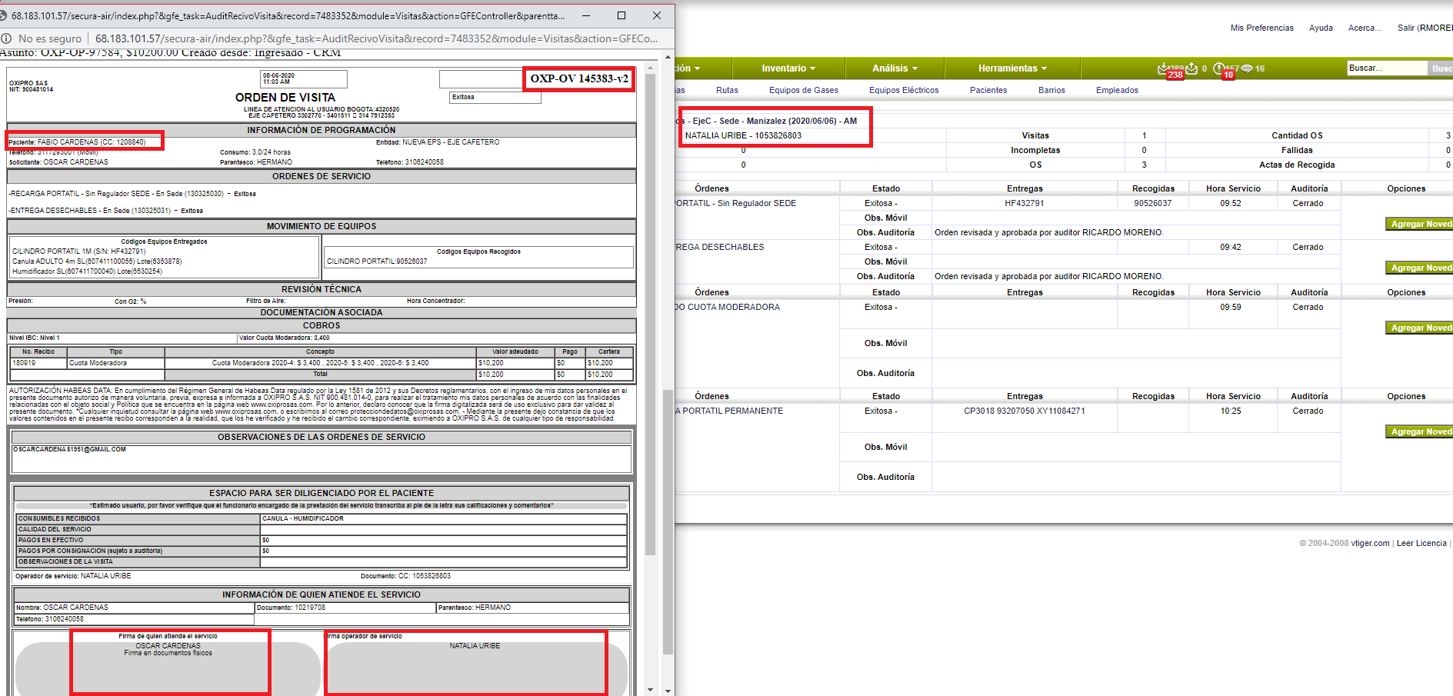The width and height of the screenshot is (1453, 696).
Task: Click the vtiger.com footer link
Action: (1370, 543)
